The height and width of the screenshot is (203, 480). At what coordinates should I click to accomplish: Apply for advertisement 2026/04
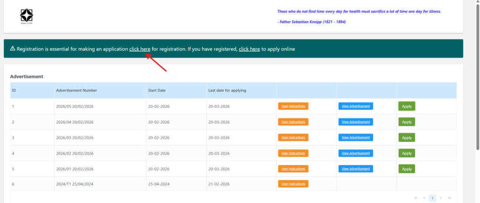point(406,122)
